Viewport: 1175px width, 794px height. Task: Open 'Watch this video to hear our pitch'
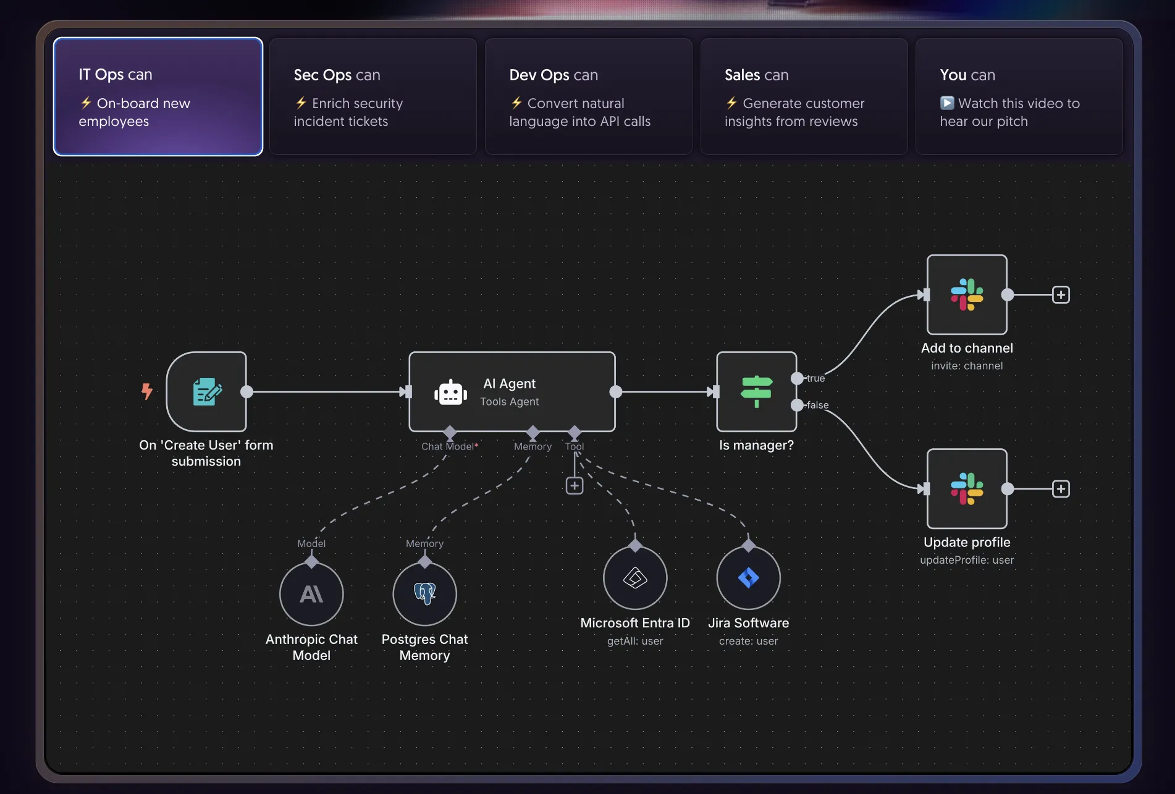(x=1019, y=97)
